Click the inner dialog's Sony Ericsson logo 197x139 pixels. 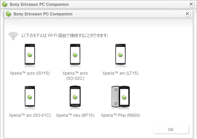(9, 14)
